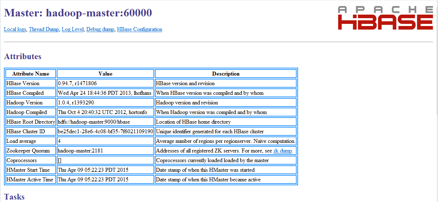Click the Master: hadoop-master:60000 heading
438x202 pixels.
[78, 13]
